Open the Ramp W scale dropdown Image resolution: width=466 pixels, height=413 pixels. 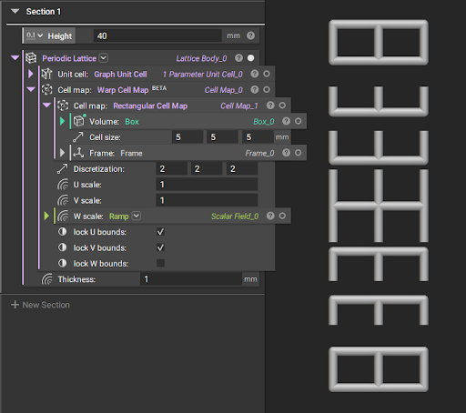click(137, 216)
